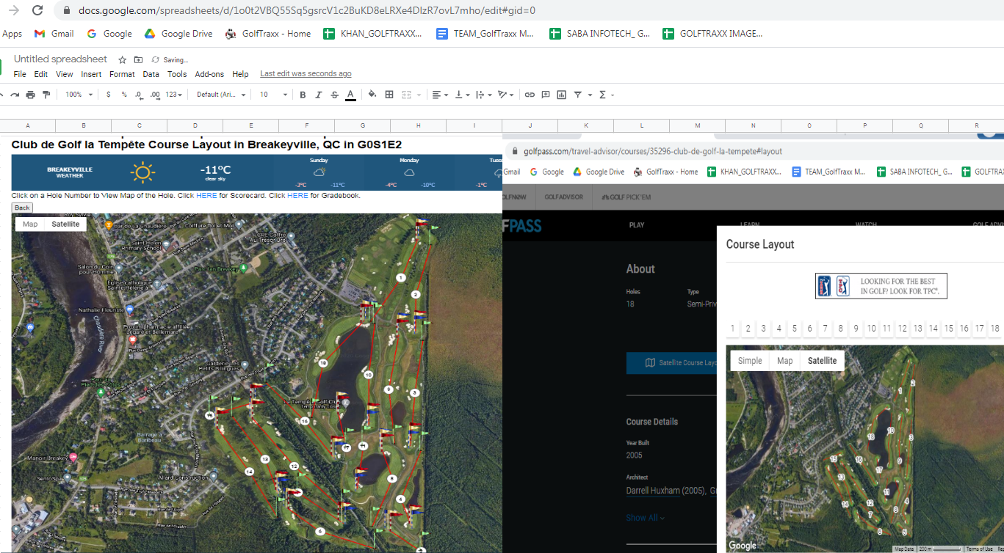Image resolution: width=1004 pixels, height=553 pixels.
Task: Select Satellite view on the left course map
Action: pos(65,224)
